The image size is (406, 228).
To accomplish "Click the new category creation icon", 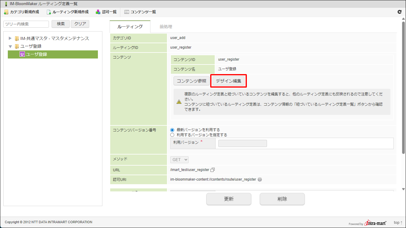I will [6, 12].
